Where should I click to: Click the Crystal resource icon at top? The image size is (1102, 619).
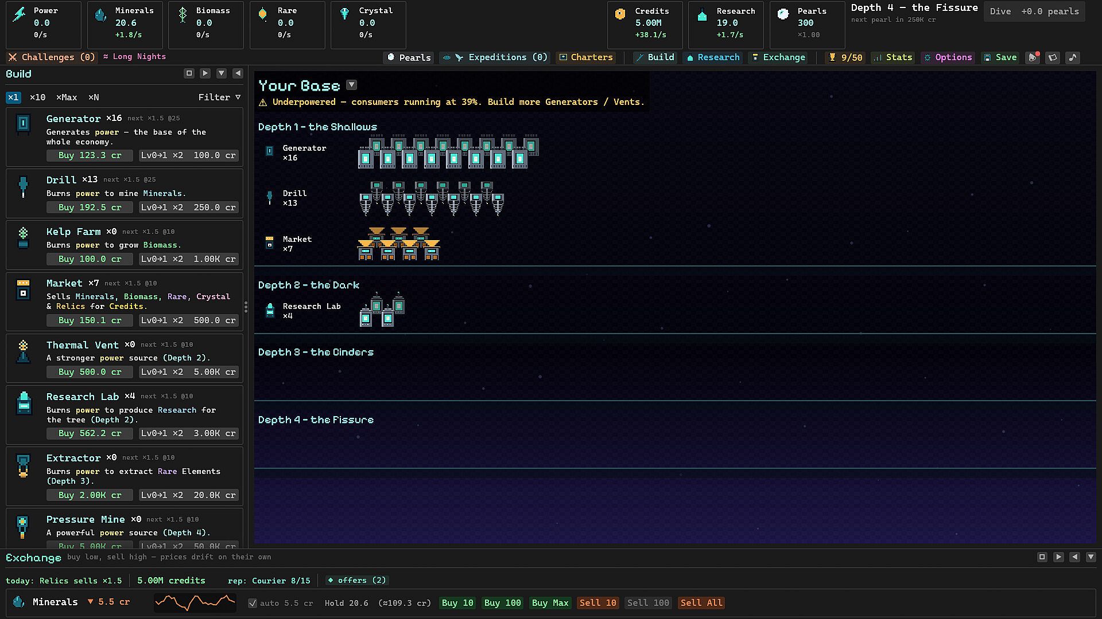pos(344,14)
